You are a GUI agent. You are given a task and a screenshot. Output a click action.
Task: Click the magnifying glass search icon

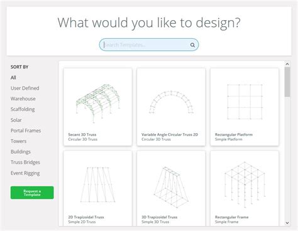click(192, 45)
